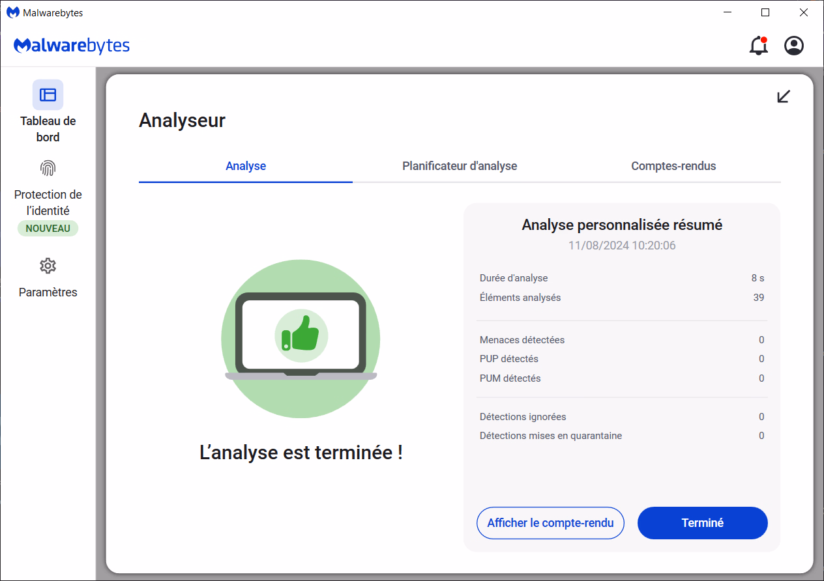
Task: Click the Analyseur heading
Action: (x=182, y=120)
